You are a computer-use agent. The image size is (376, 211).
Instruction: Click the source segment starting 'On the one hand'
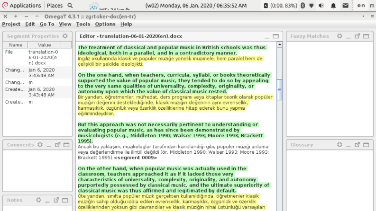pos(174,83)
